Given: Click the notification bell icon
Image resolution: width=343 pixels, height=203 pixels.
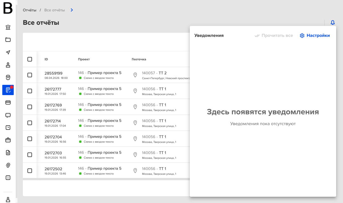Looking at the screenshot, I should [333, 22].
